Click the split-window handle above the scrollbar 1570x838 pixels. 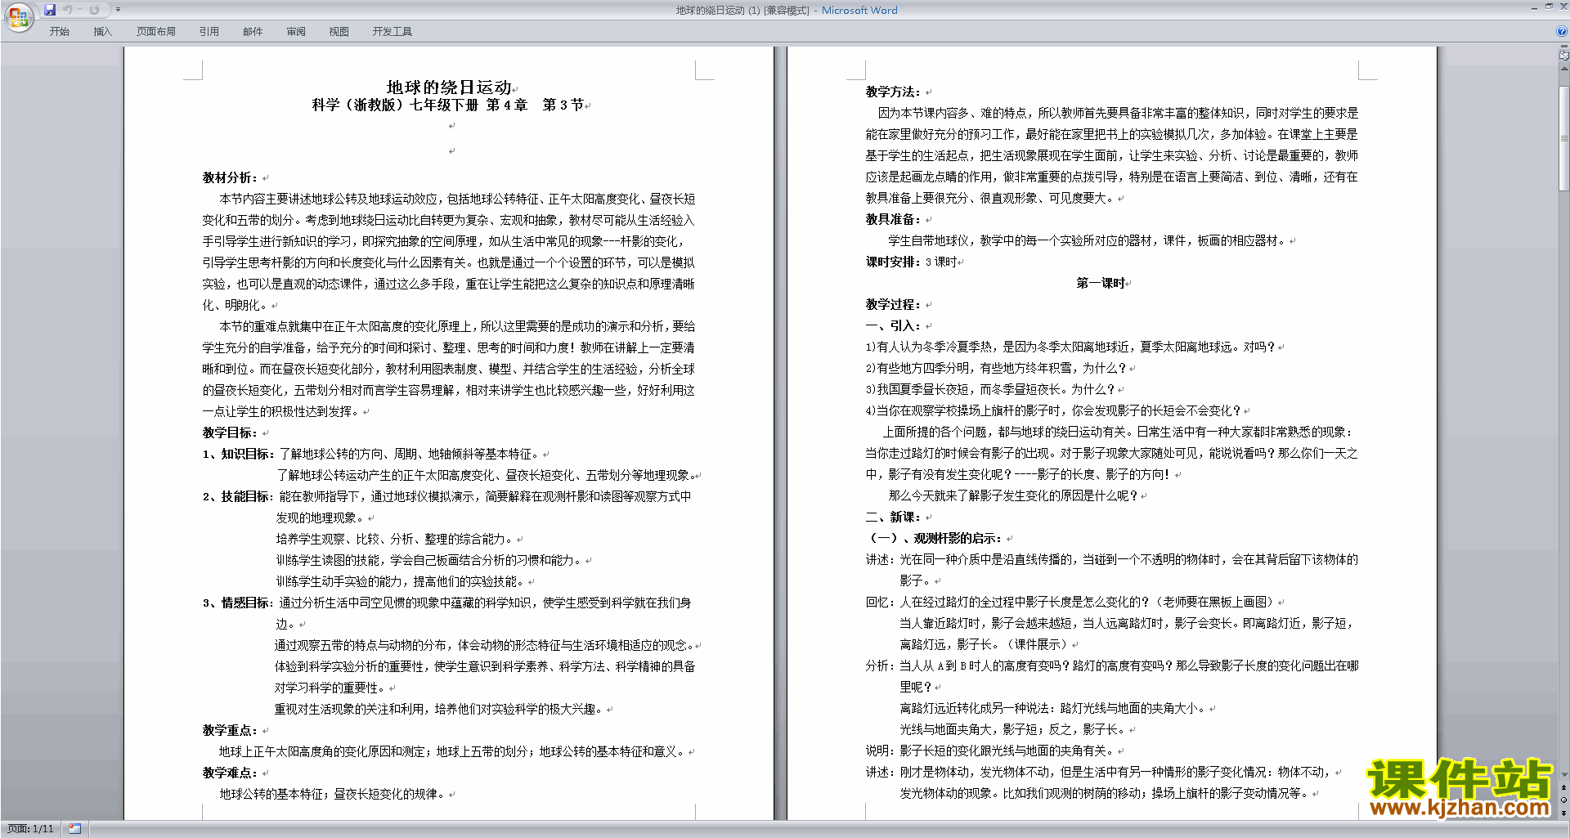tap(1563, 47)
